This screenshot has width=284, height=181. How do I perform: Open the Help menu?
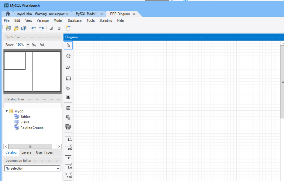pos(120,20)
